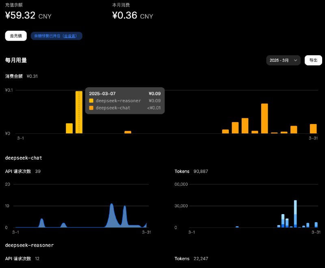Click the chevron arrow in month selector

(x=295, y=60)
